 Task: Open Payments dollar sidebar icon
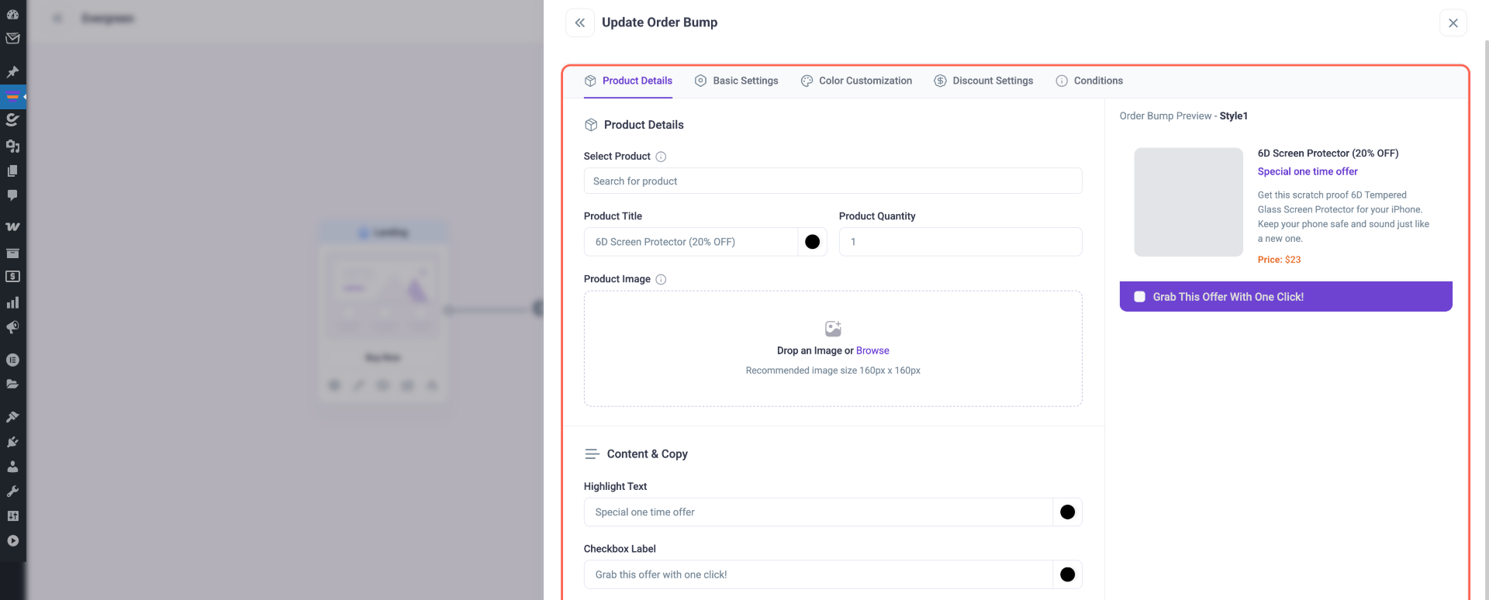coord(12,277)
